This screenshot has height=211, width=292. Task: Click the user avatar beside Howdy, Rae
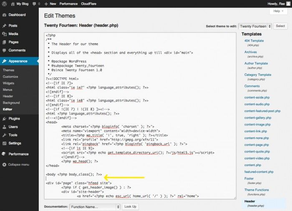click(288, 4)
